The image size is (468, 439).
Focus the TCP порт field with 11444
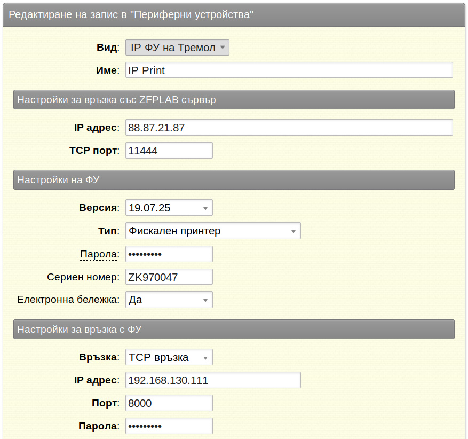coord(169,150)
